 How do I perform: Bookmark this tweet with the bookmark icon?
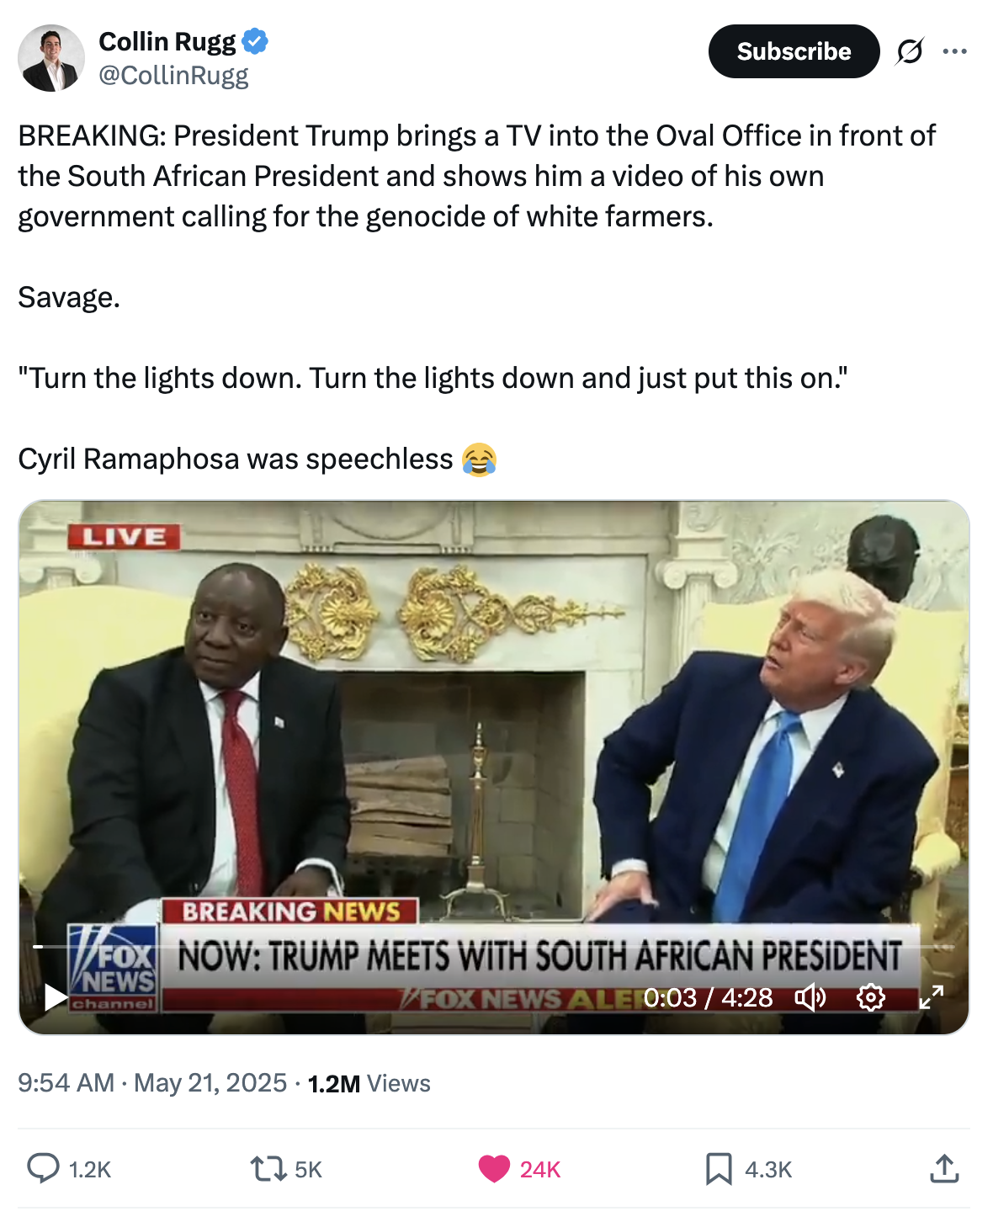click(x=719, y=1169)
